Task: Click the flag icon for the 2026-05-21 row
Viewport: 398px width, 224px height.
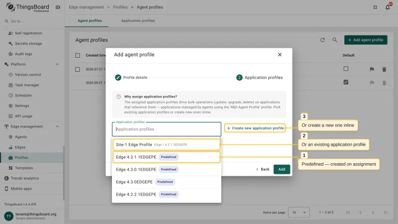Action: point(372,83)
